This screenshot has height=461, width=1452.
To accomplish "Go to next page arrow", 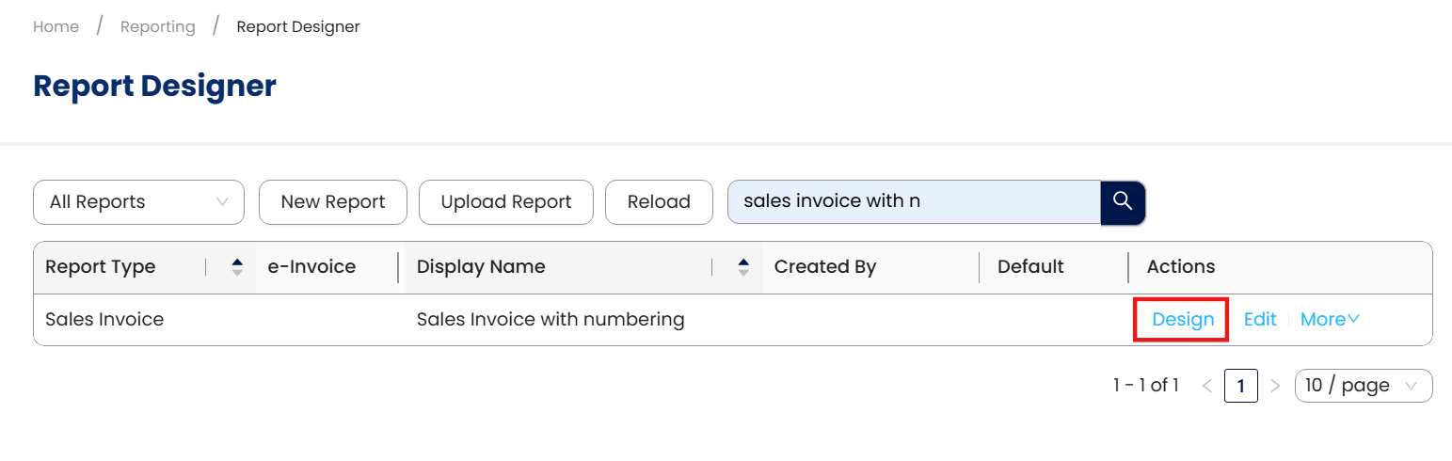I will (1275, 386).
